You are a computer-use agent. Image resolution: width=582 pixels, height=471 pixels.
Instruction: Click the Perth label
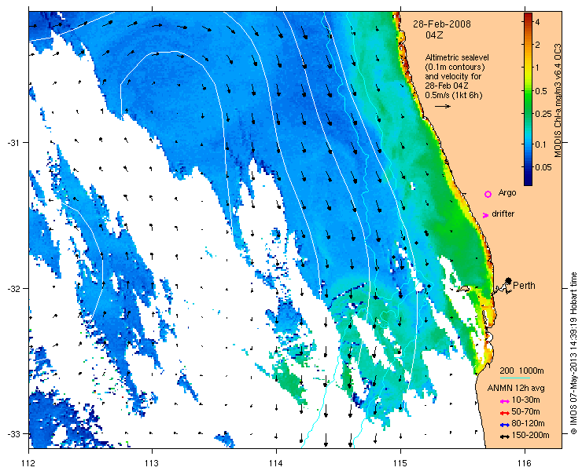pyautogui.click(x=524, y=285)
